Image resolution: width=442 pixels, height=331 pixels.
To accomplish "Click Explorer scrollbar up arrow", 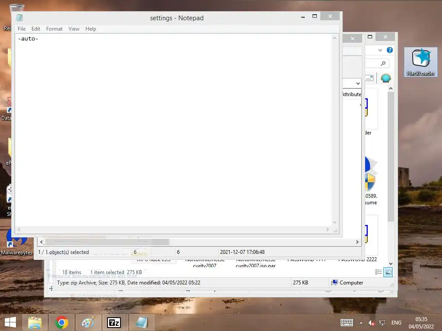I will coord(391,88).
